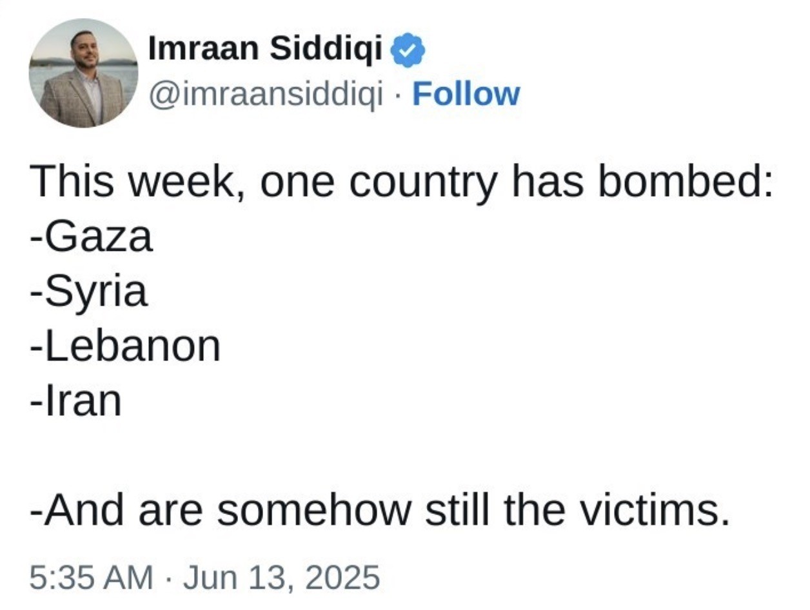Select the "-Gaza" line in the tweet
This screenshot has width=810, height=610.
click(92, 236)
